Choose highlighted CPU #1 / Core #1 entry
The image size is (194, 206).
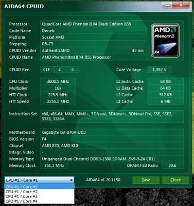pos(39,187)
